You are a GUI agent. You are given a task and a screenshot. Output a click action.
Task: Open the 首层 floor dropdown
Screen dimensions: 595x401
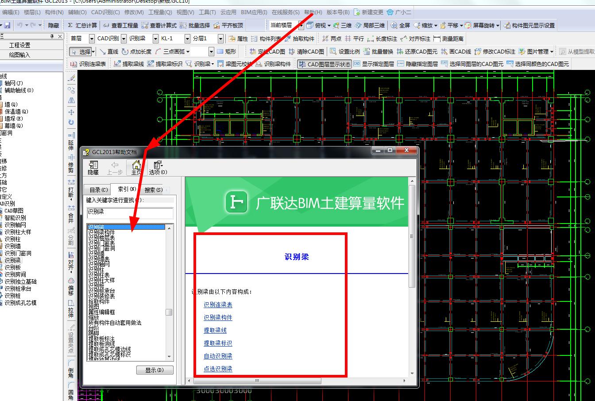[92, 39]
